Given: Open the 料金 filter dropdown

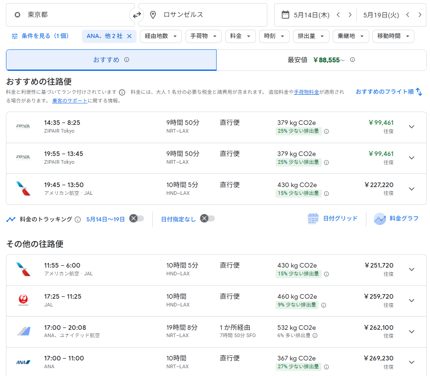Looking at the screenshot, I should click(240, 36).
